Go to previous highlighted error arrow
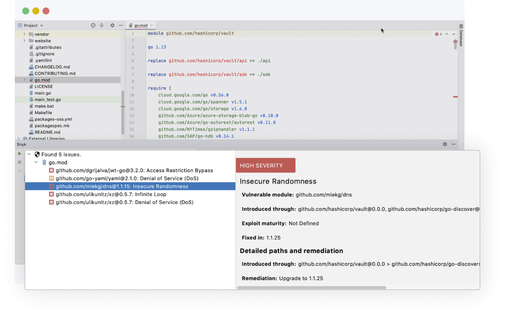The width and height of the screenshot is (505, 315). pos(447,34)
